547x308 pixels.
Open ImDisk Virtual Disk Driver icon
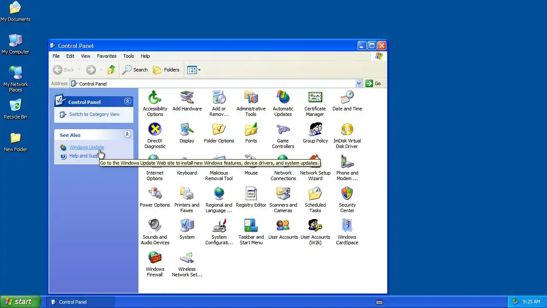click(x=347, y=129)
